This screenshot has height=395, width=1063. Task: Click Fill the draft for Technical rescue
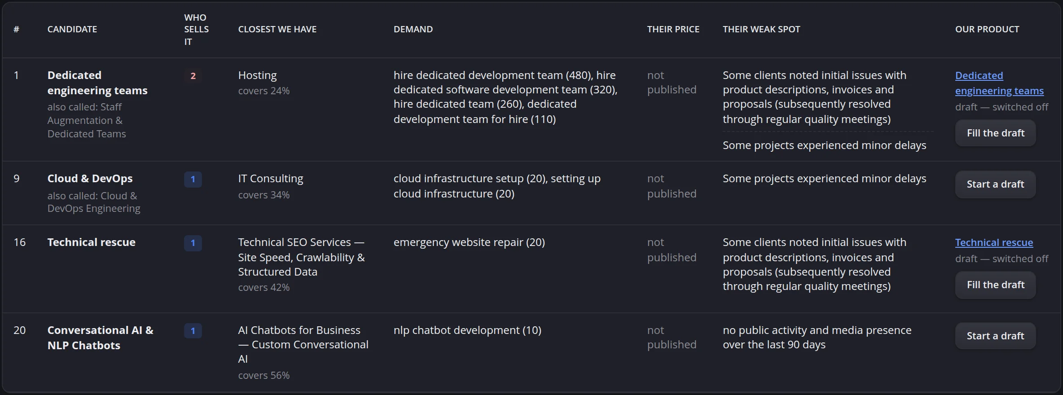(x=995, y=285)
